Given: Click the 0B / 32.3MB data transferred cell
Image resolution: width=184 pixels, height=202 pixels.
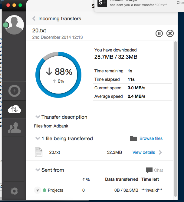Looking at the screenshot, I should pos(126,190).
